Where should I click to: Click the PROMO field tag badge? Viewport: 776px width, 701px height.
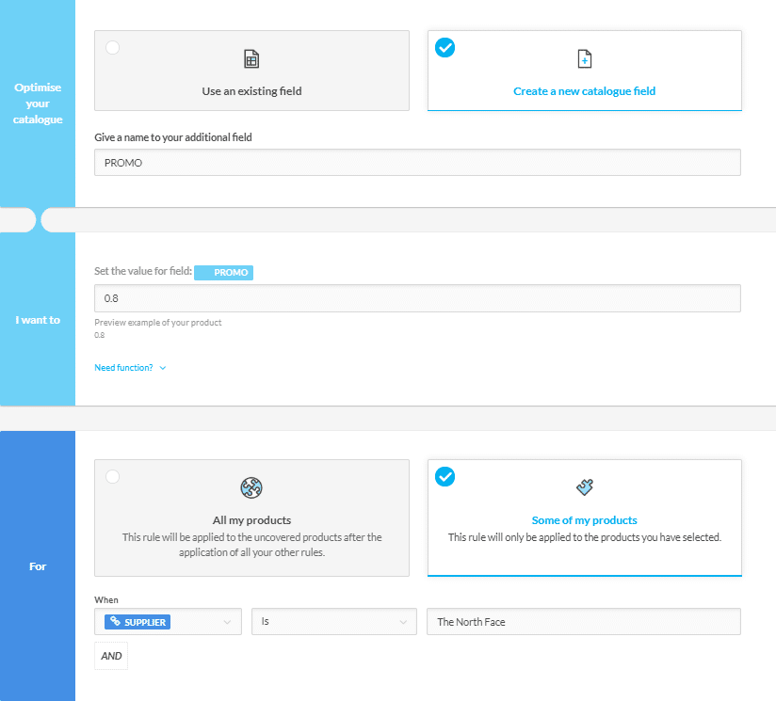(224, 272)
